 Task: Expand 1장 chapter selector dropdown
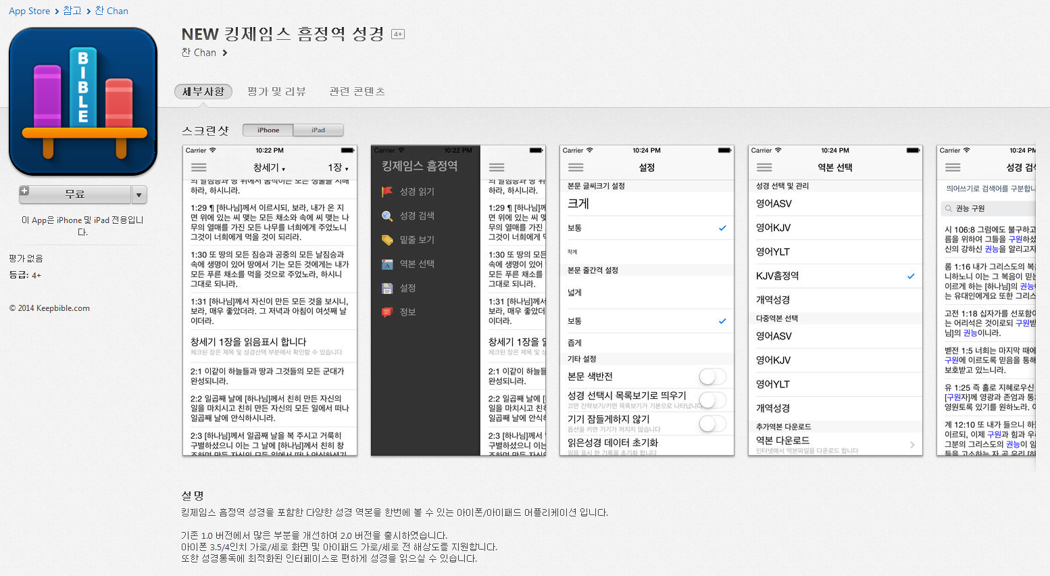(339, 168)
